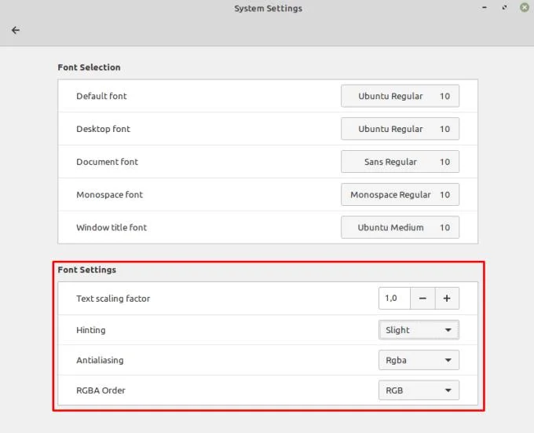Screen dimensions: 534x433
Task: Select the Font Selection heading
Action: (x=89, y=68)
